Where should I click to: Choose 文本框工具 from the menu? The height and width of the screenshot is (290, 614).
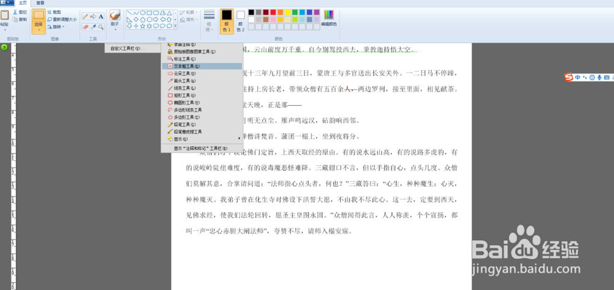(201, 66)
